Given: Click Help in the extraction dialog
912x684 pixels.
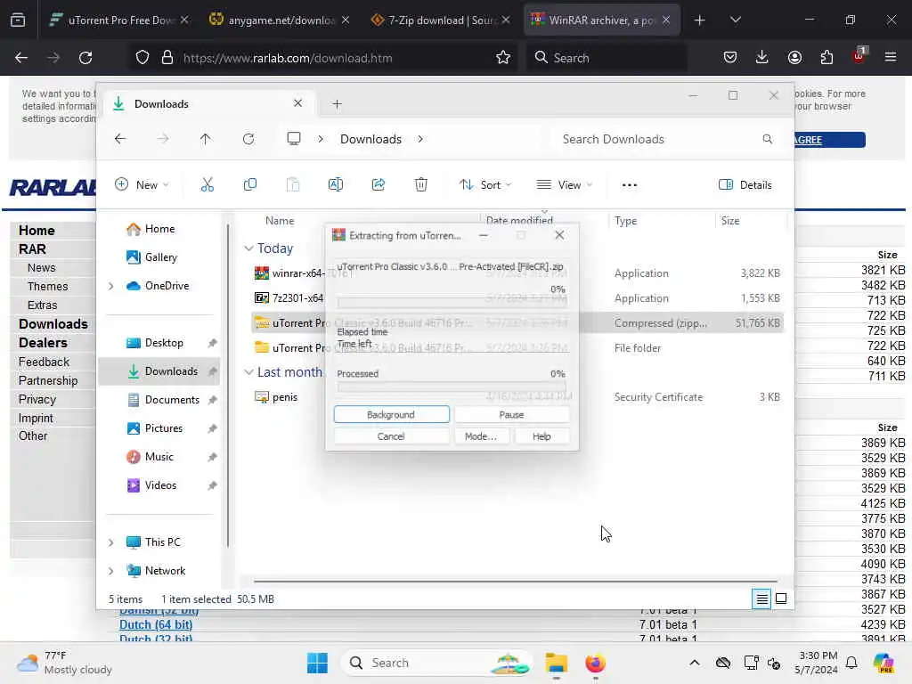Looking at the screenshot, I should coord(541,436).
